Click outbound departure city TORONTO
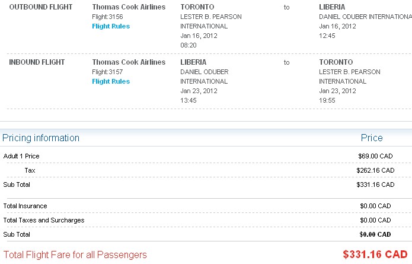 [x=197, y=7]
